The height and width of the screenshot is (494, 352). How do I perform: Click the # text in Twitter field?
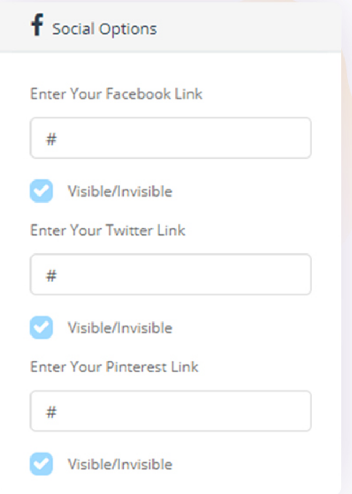point(51,275)
